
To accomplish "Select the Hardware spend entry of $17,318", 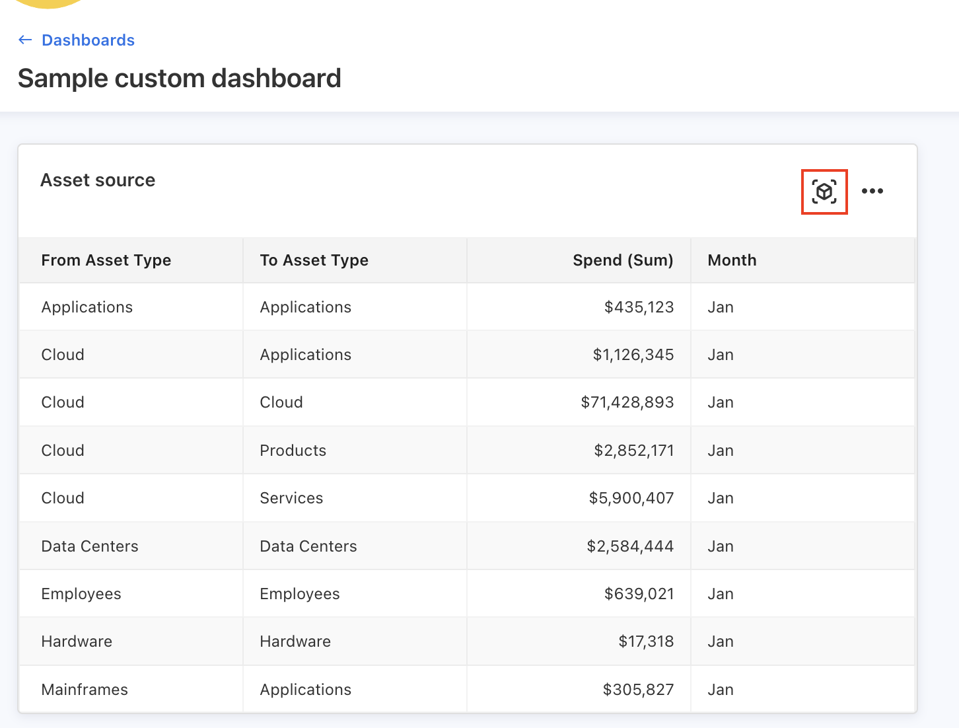I will point(646,641).
